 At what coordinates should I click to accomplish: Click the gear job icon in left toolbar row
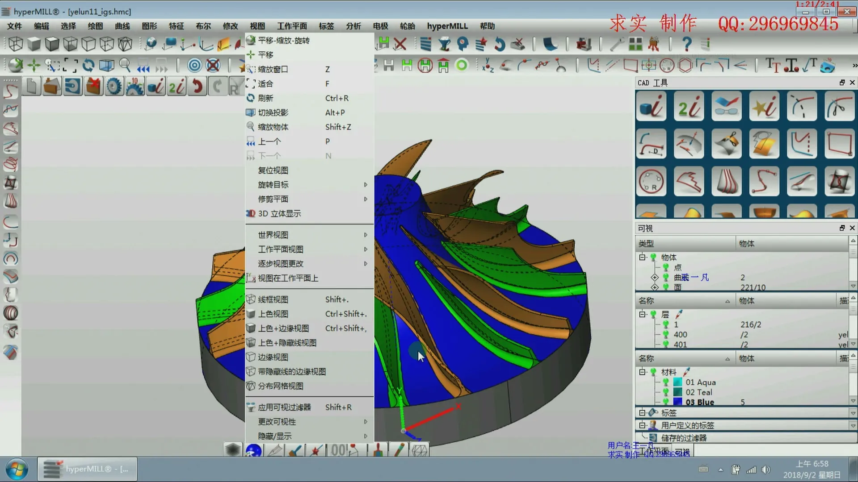[x=114, y=86]
